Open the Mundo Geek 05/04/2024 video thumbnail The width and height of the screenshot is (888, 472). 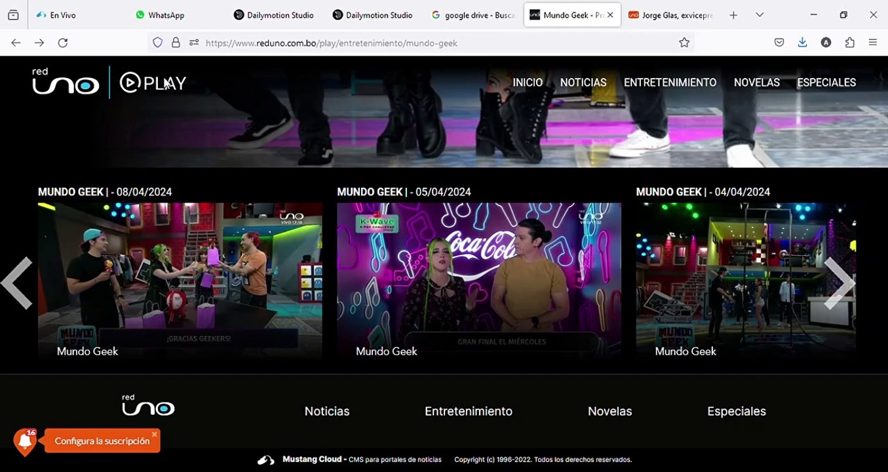coord(479,282)
